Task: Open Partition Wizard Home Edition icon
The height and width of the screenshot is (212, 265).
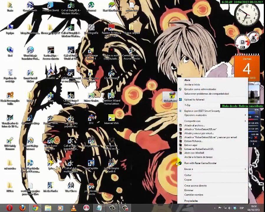Action: [111, 98]
